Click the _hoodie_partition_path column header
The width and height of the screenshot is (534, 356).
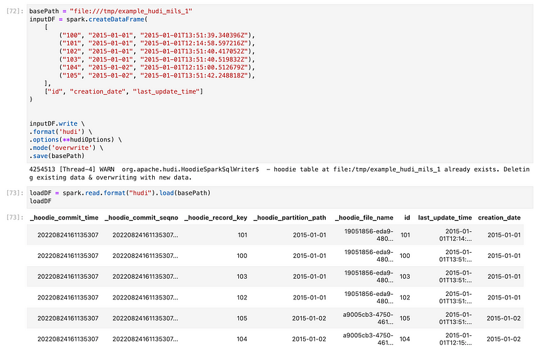pyautogui.click(x=290, y=218)
